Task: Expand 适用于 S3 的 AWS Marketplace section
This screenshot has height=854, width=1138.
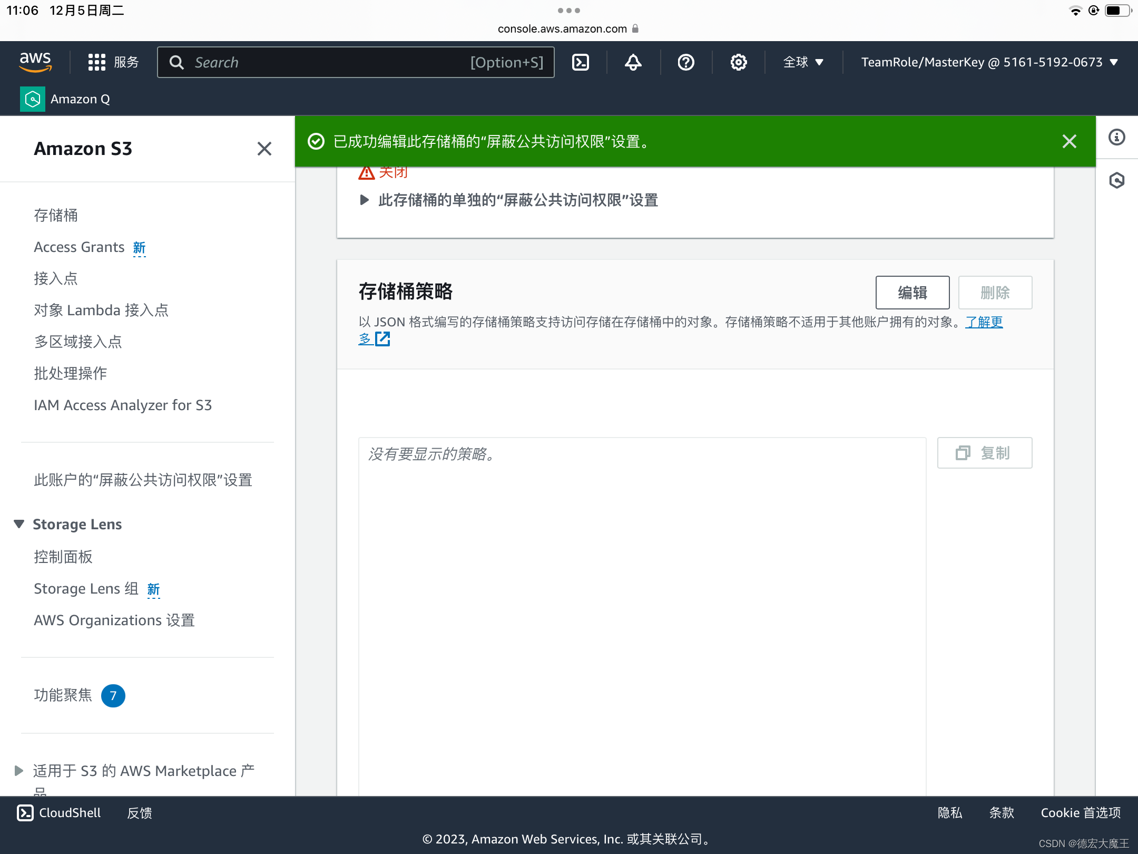Action: (x=19, y=771)
